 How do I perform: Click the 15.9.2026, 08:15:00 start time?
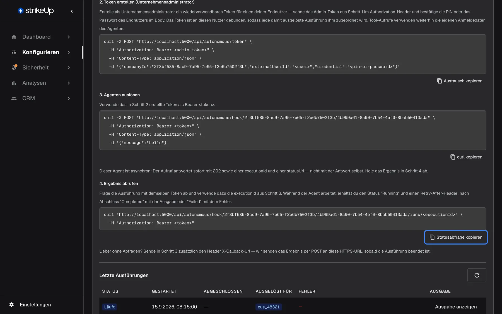coord(174,307)
